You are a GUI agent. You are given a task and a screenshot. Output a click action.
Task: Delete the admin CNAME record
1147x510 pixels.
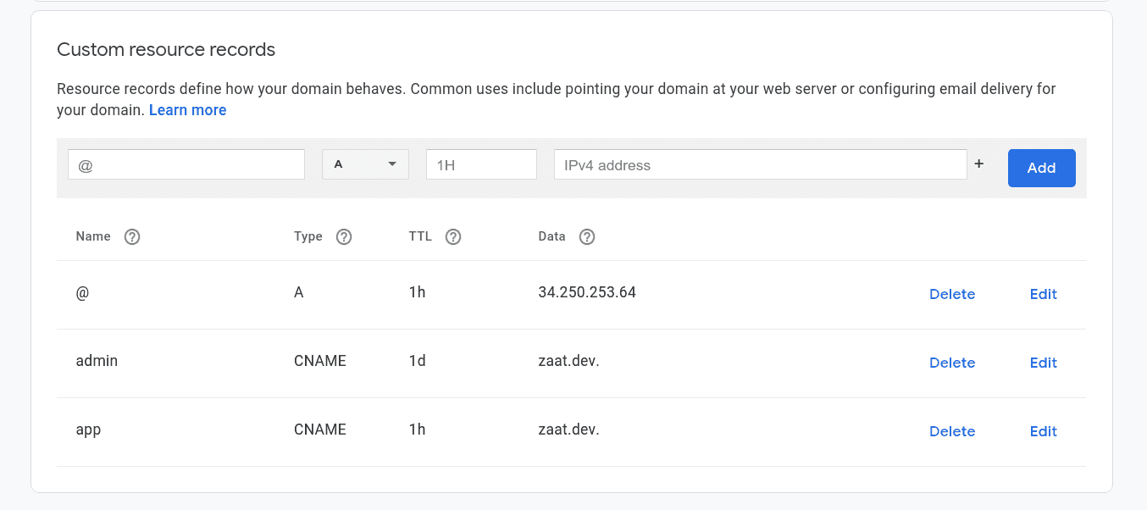(x=952, y=363)
